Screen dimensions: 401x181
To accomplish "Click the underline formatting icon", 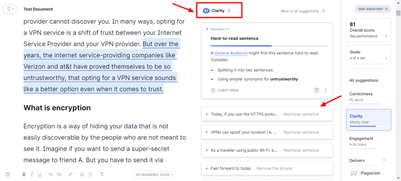I will pos(40,174).
